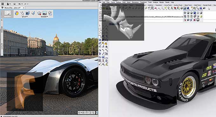This screenshot has height=117, width=216.
Task: Open the Surface menu in Rhino
Action: pos(118,2)
